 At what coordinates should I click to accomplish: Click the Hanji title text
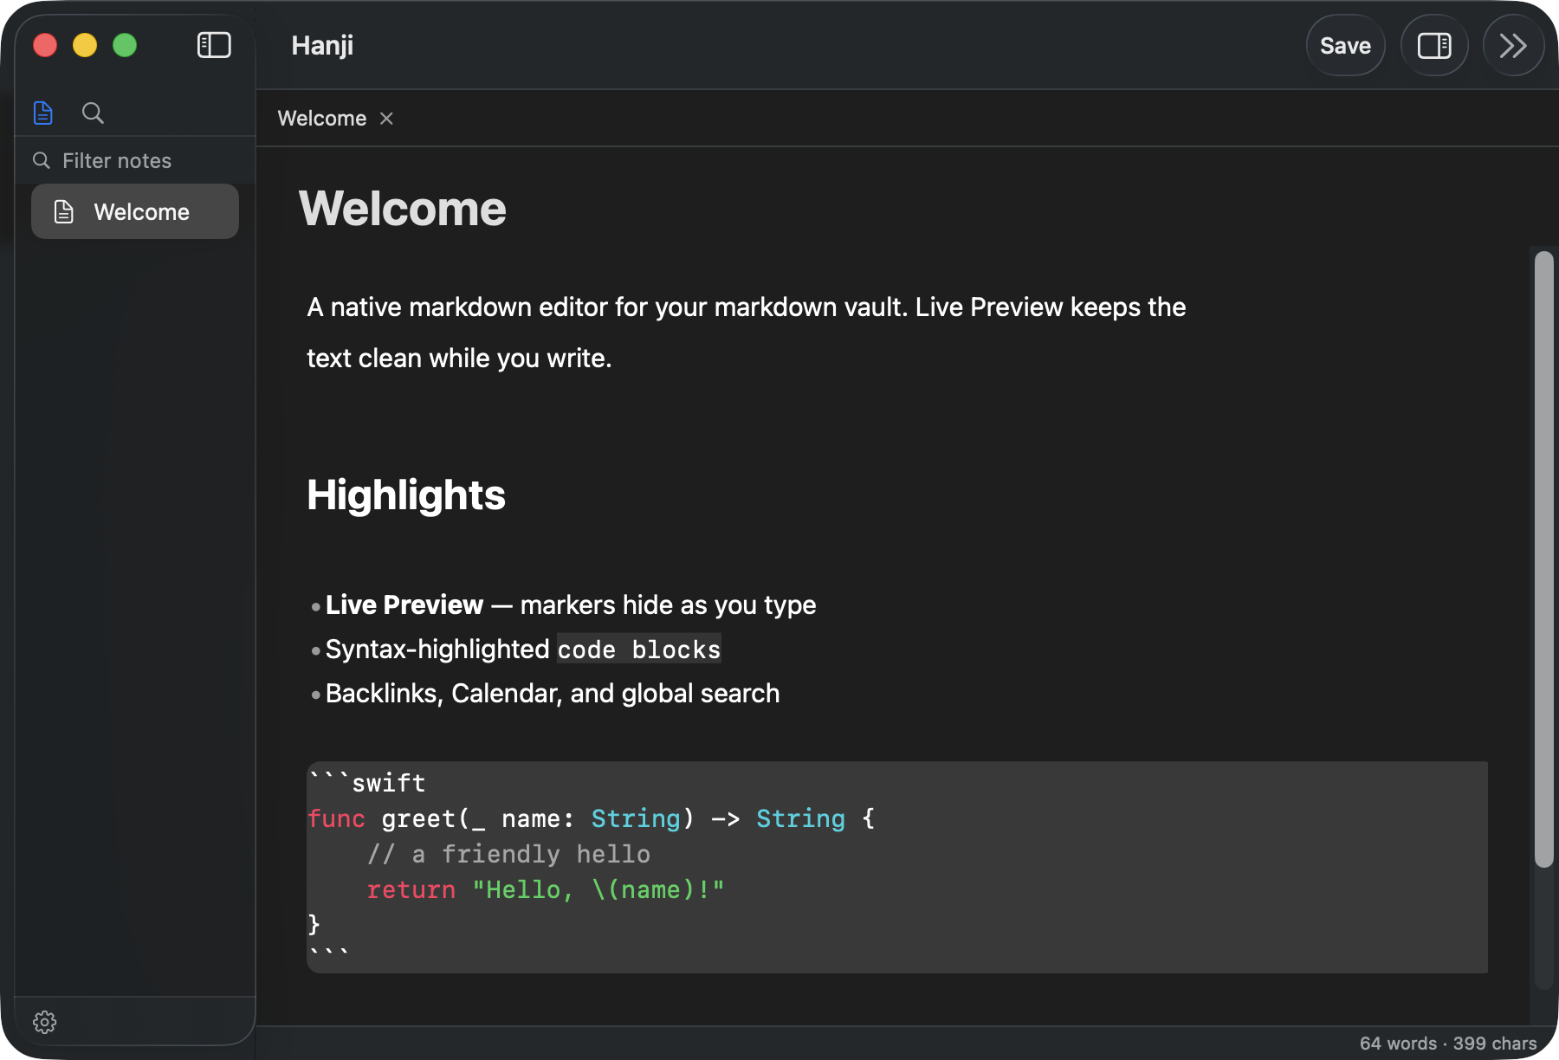coord(322,45)
